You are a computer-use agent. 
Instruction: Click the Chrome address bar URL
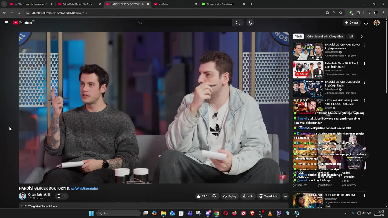click(x=59, y=13)
